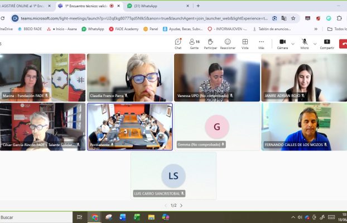This screenshot has height=223, width=347.
Task: Click Gemma's avatar tile
Action: (x=217, y=127)
